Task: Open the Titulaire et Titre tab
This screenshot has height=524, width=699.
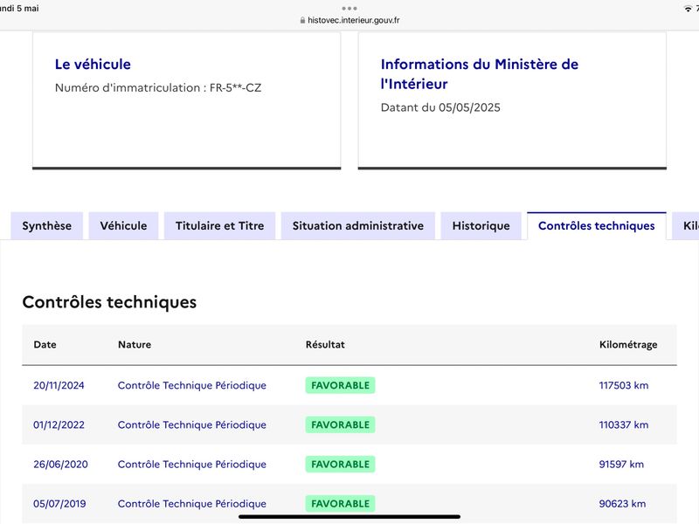Action: (220, 226)
